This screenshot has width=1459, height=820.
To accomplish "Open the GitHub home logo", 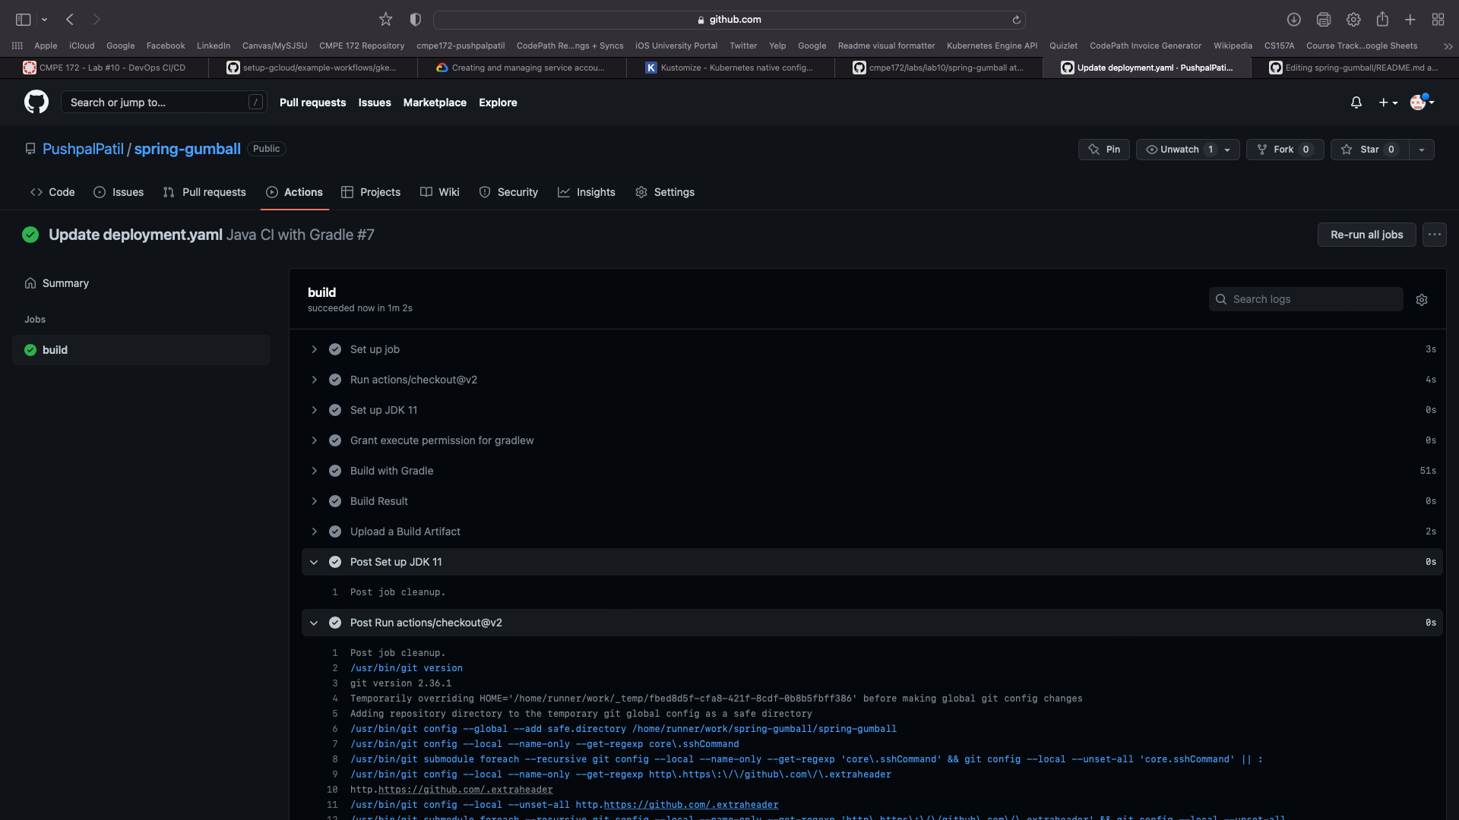I will [x=35, y=102].
